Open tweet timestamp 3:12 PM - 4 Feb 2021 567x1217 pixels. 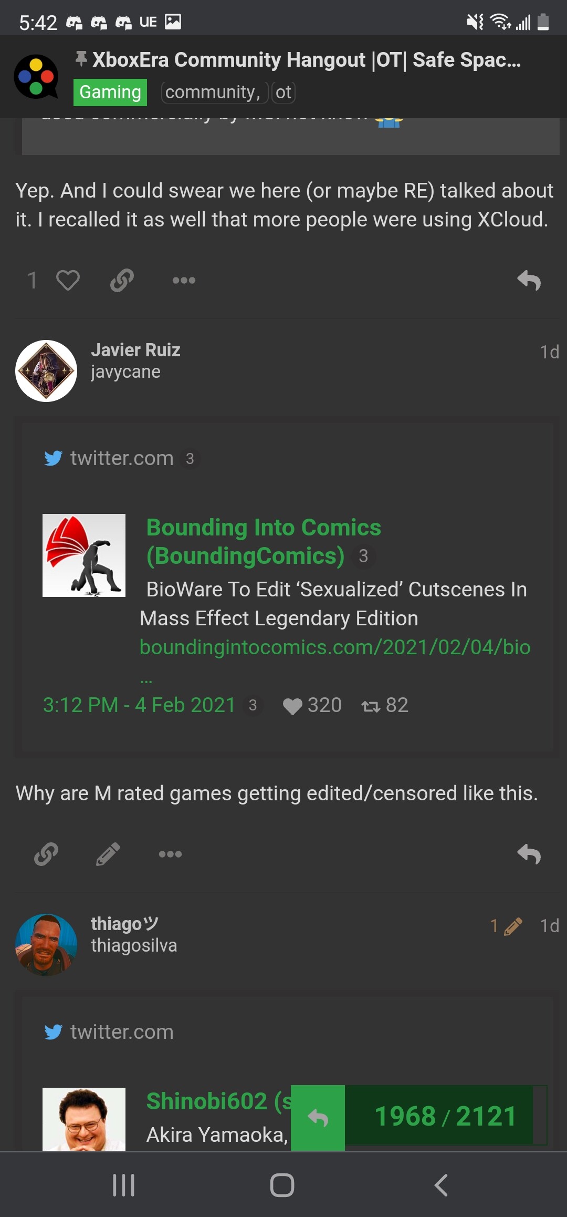click(139, 705)
